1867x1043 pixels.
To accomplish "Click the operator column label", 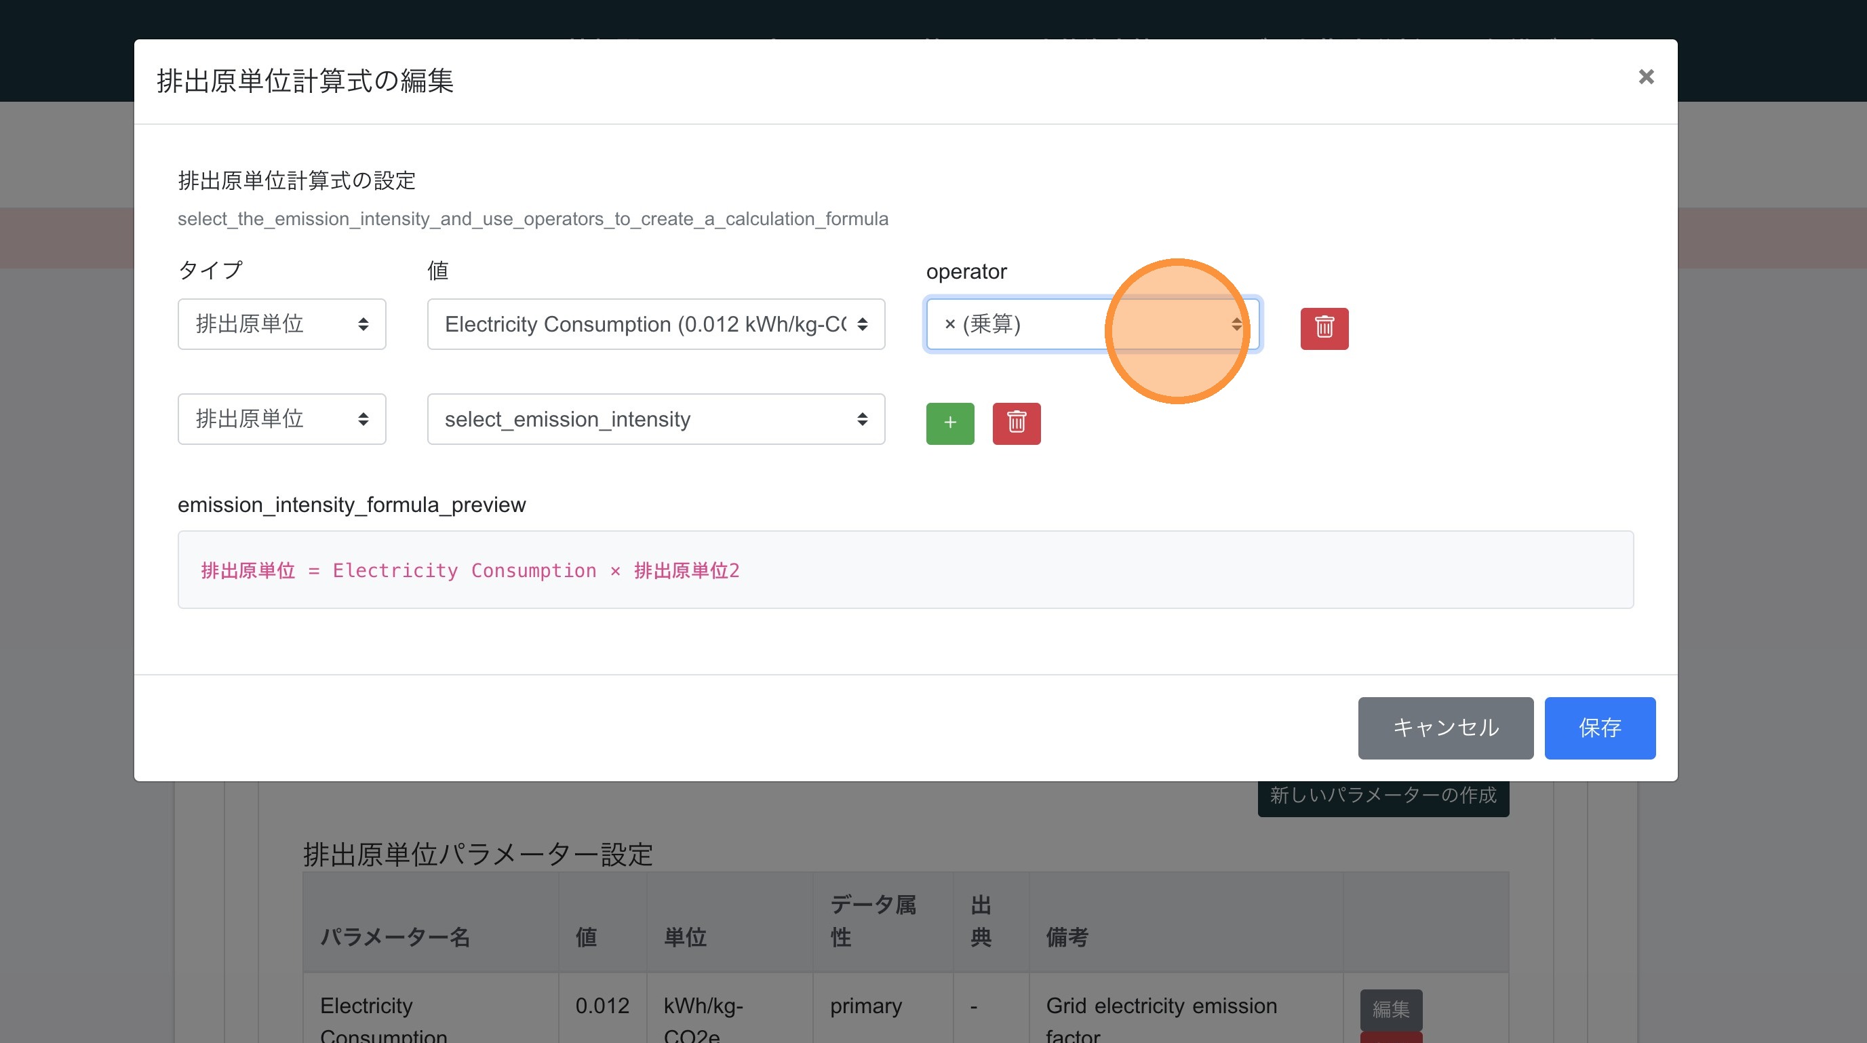I will tap(966, 271).
